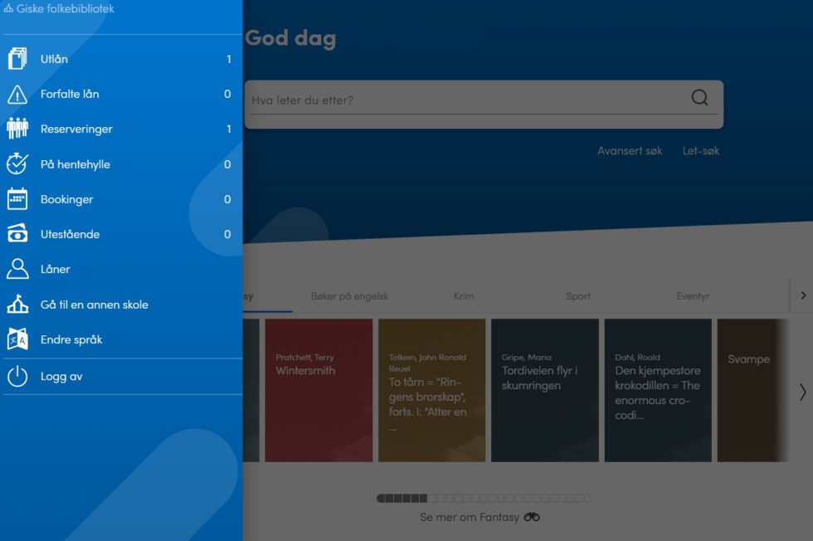Click the Logg av power icon
This screenshot has width=813, height=541.
(17, 377)
